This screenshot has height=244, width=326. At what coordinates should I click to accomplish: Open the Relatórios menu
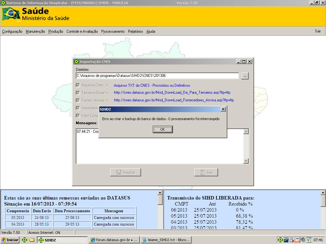tap(135, 31)
